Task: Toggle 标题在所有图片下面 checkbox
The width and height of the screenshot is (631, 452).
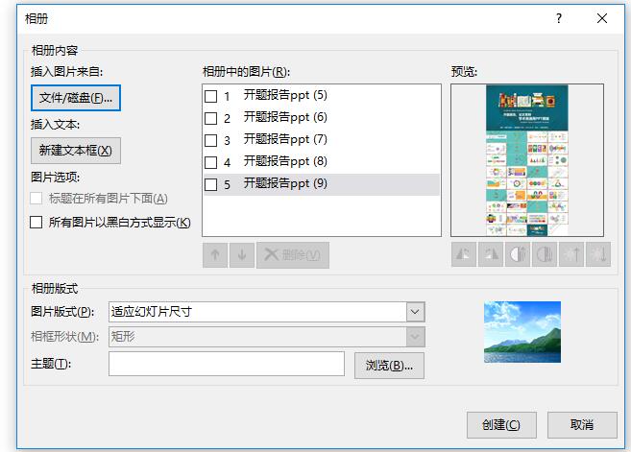Action: pyautogui.click(x=36, y=199)
